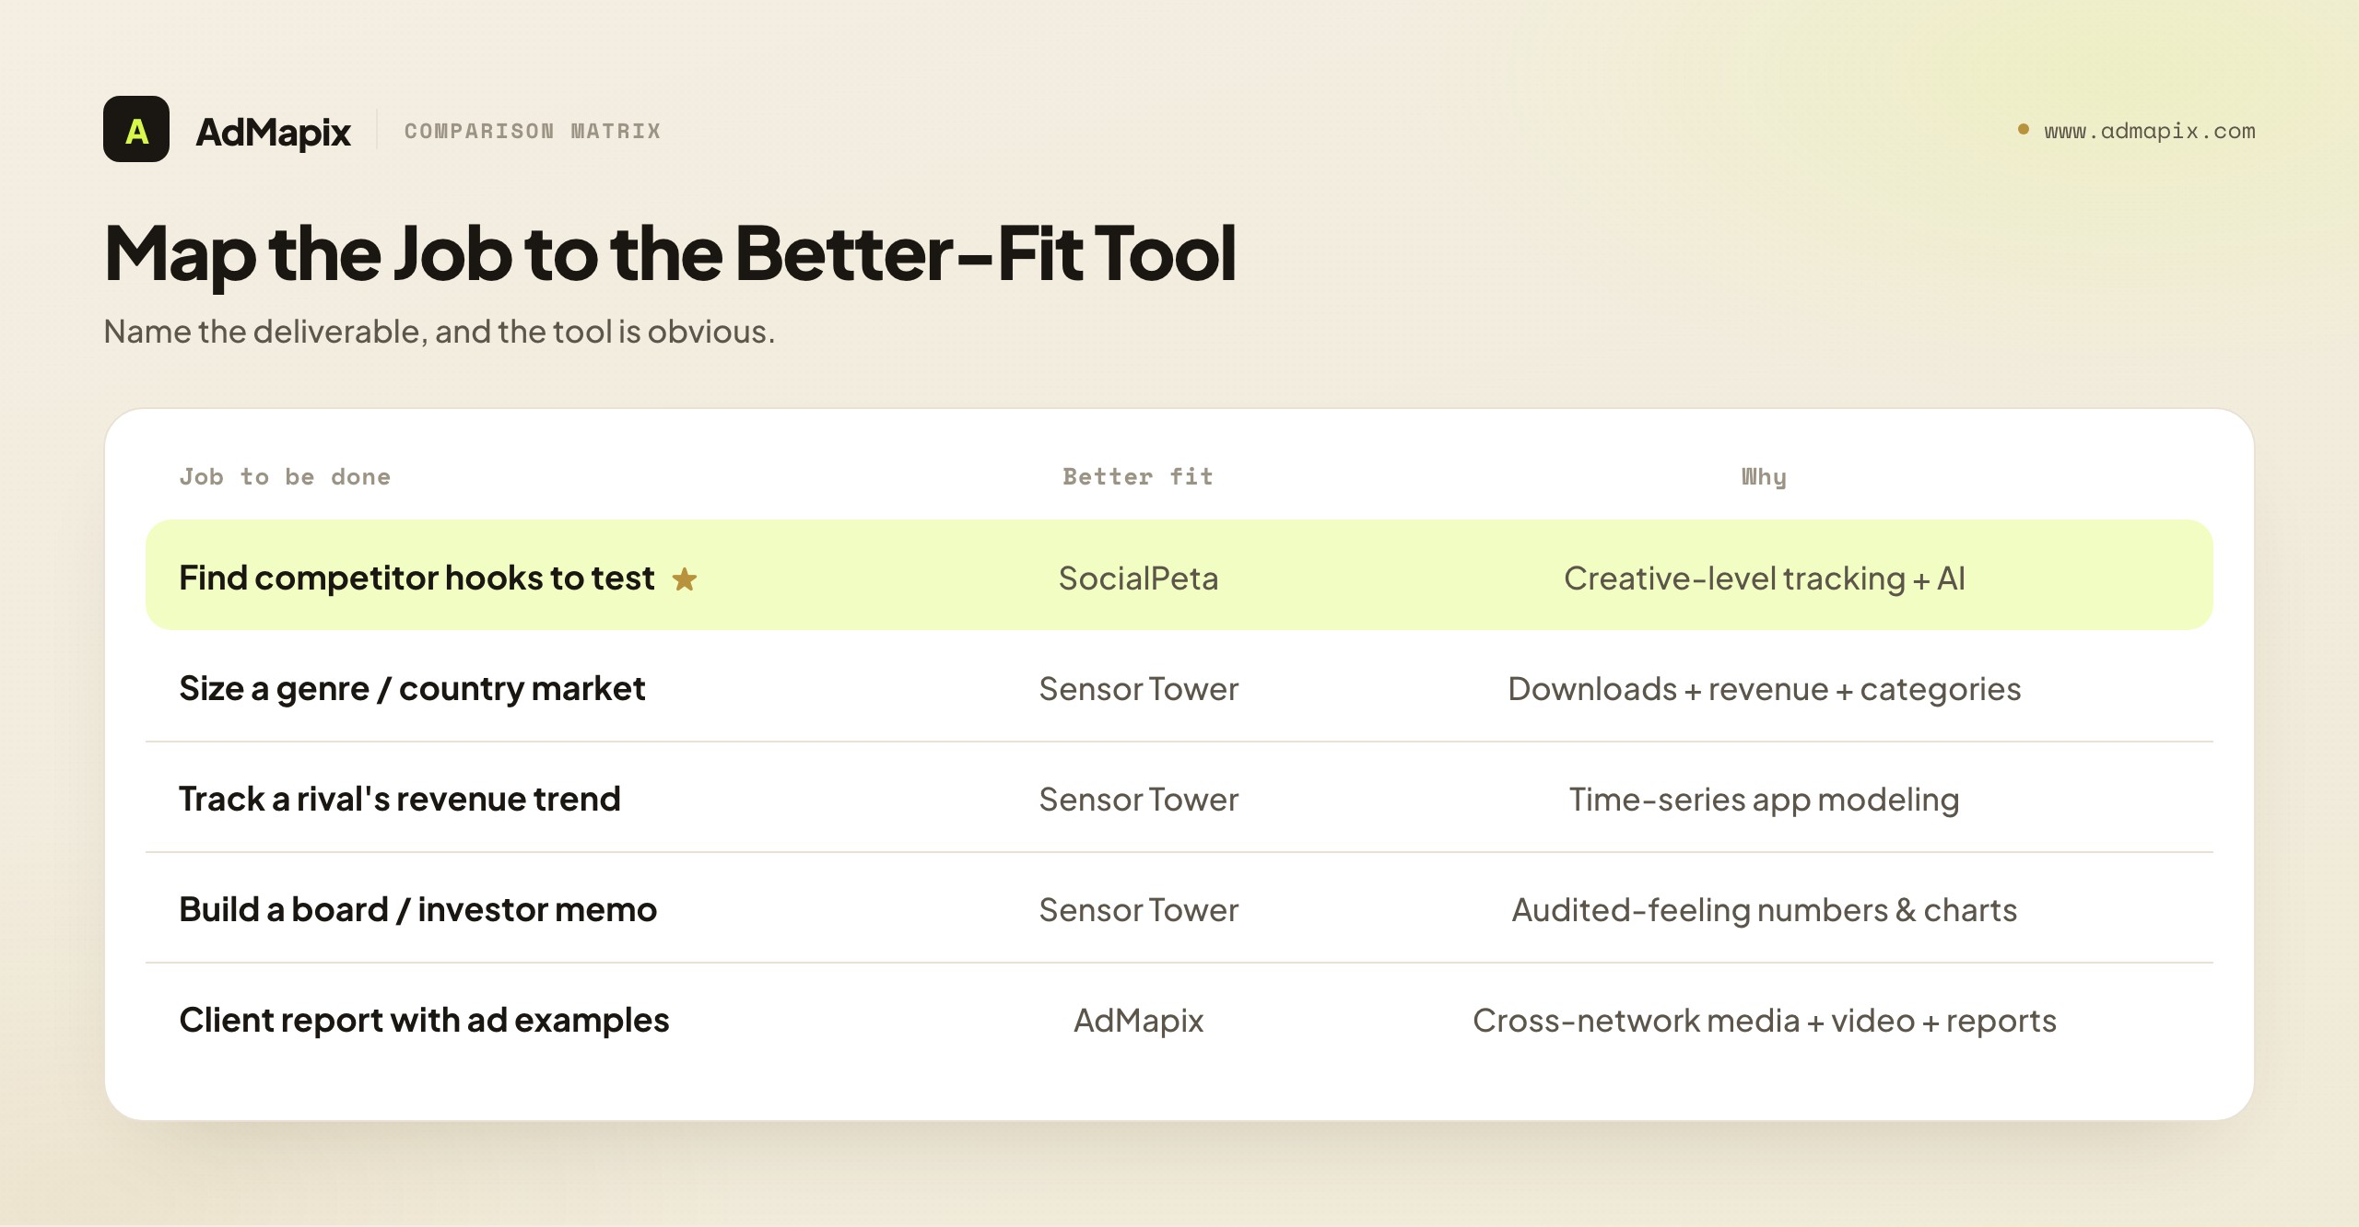
Task: Select the Find competitor hooks to test row
Action: coord(1179,575)
